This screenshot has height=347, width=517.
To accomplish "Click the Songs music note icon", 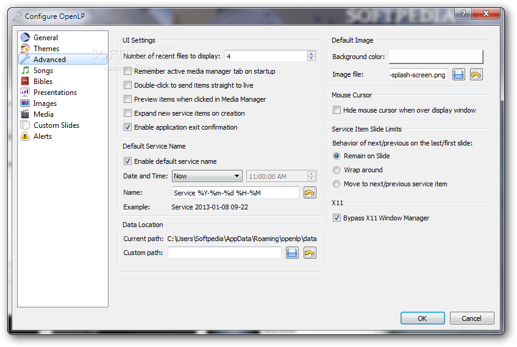I will (25, 70).
